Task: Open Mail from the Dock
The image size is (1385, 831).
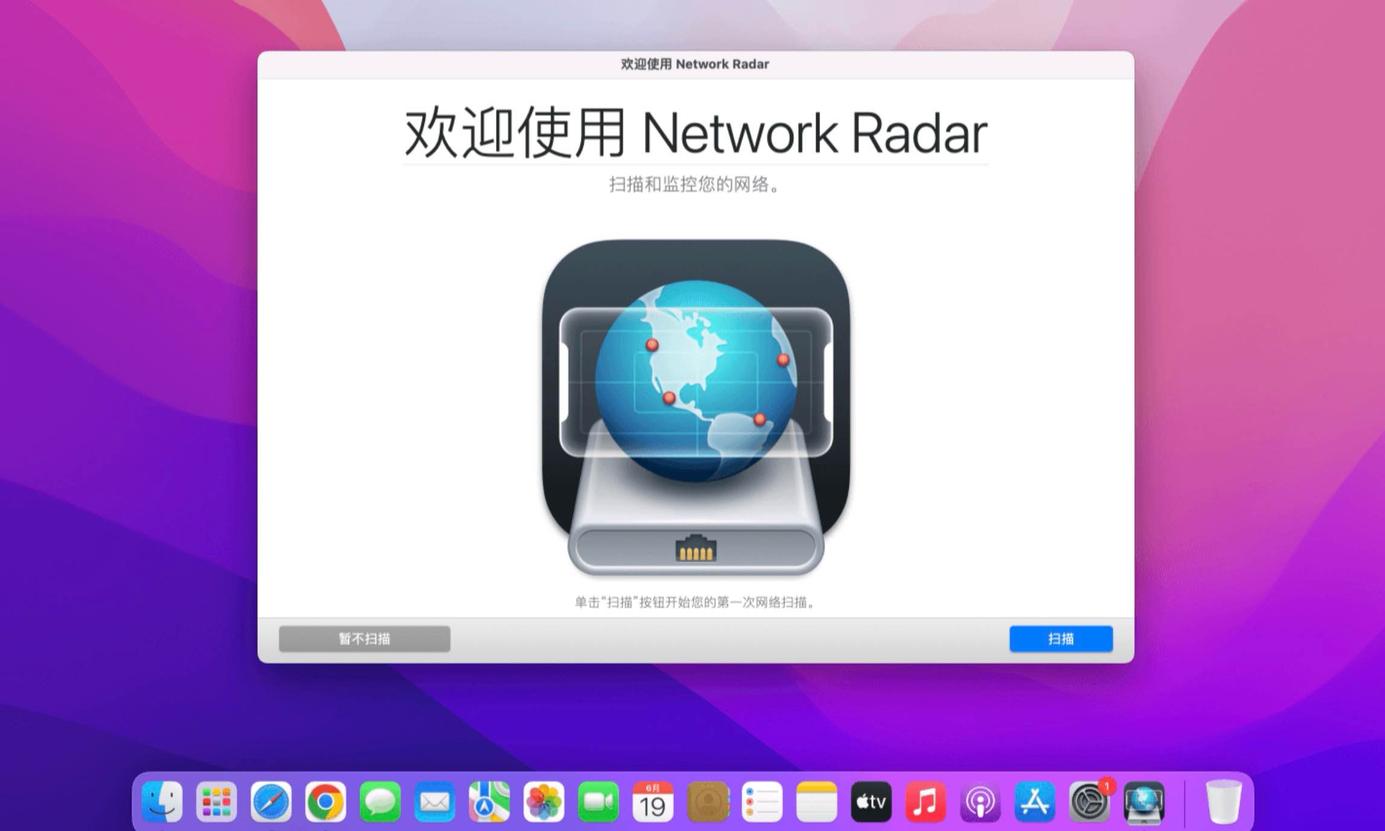Action: pyautogui.click(x=435, y=801)
